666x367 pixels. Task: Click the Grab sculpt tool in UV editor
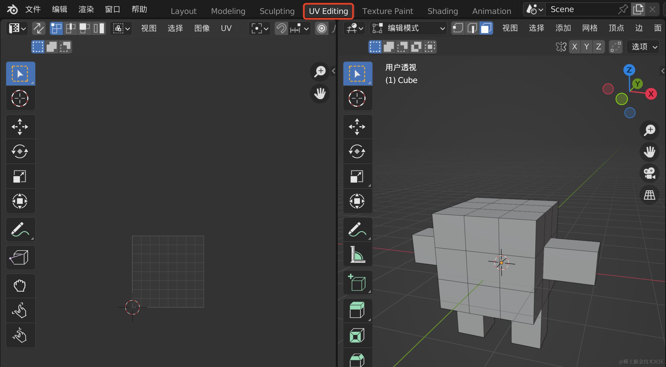click(x=20, y=286)
